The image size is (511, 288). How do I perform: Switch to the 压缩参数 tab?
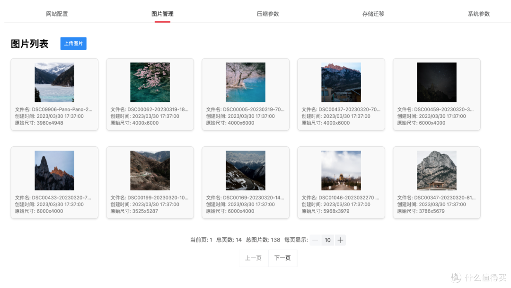(x=267, y=14)
